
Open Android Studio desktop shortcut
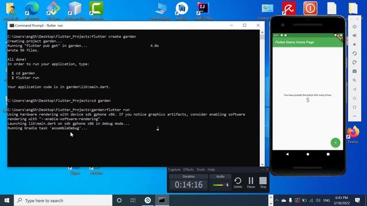point(182,11)
